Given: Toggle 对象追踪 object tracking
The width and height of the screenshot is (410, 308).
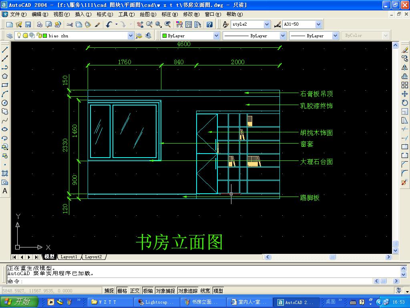Looking at the screenshot, I should 188,291.
